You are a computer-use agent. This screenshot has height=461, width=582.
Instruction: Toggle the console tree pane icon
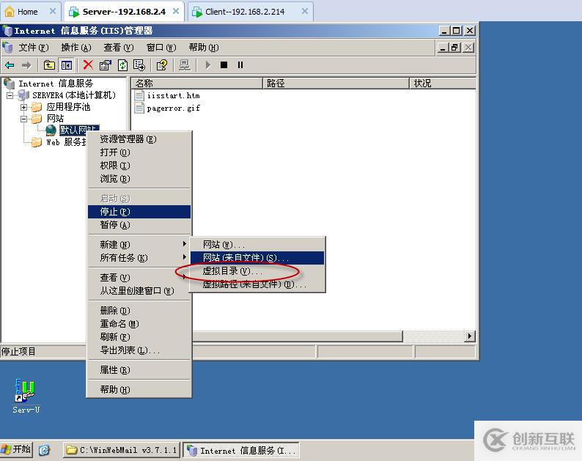(67, 65)
